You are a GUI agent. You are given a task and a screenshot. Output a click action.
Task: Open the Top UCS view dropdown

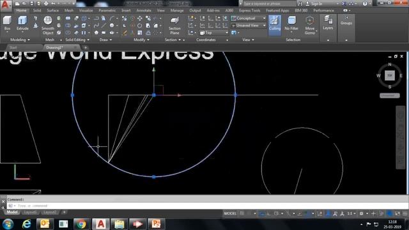click(214, 33)
